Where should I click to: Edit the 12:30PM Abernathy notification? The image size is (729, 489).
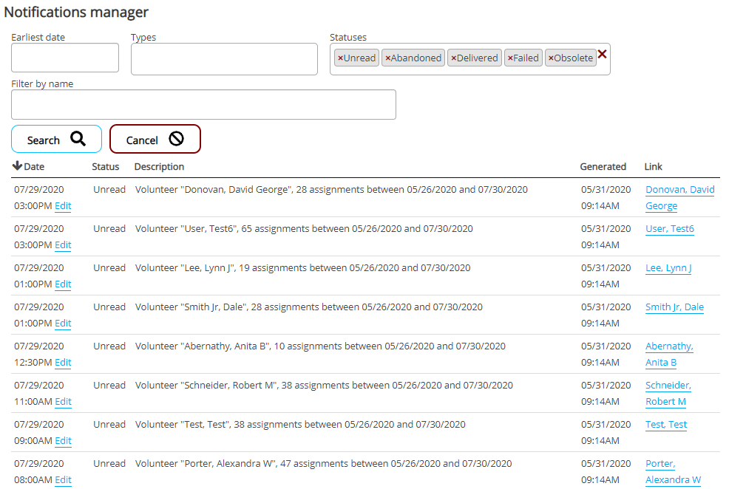tap(63, 363)
